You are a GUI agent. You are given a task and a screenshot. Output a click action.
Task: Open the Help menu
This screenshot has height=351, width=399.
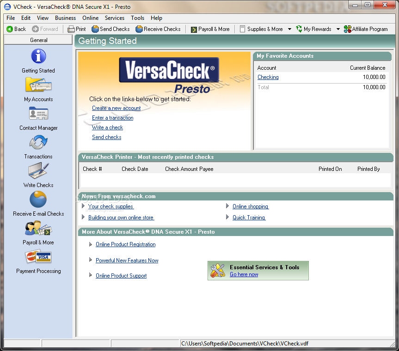point(156,18)
